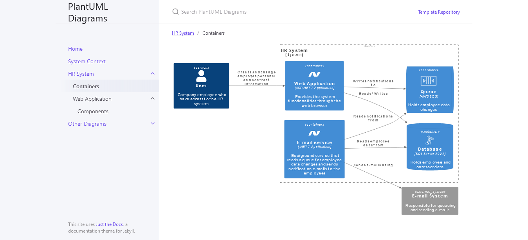Open Web Application sidebar item

pyautogui.click(x=92, y=99)
